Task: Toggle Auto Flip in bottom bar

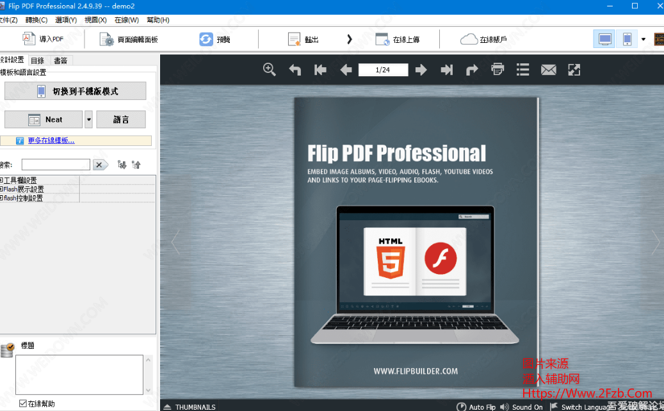Action: click(x=476, y=407)
